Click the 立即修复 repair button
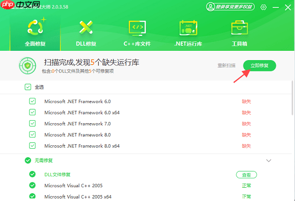 [260, 66]
